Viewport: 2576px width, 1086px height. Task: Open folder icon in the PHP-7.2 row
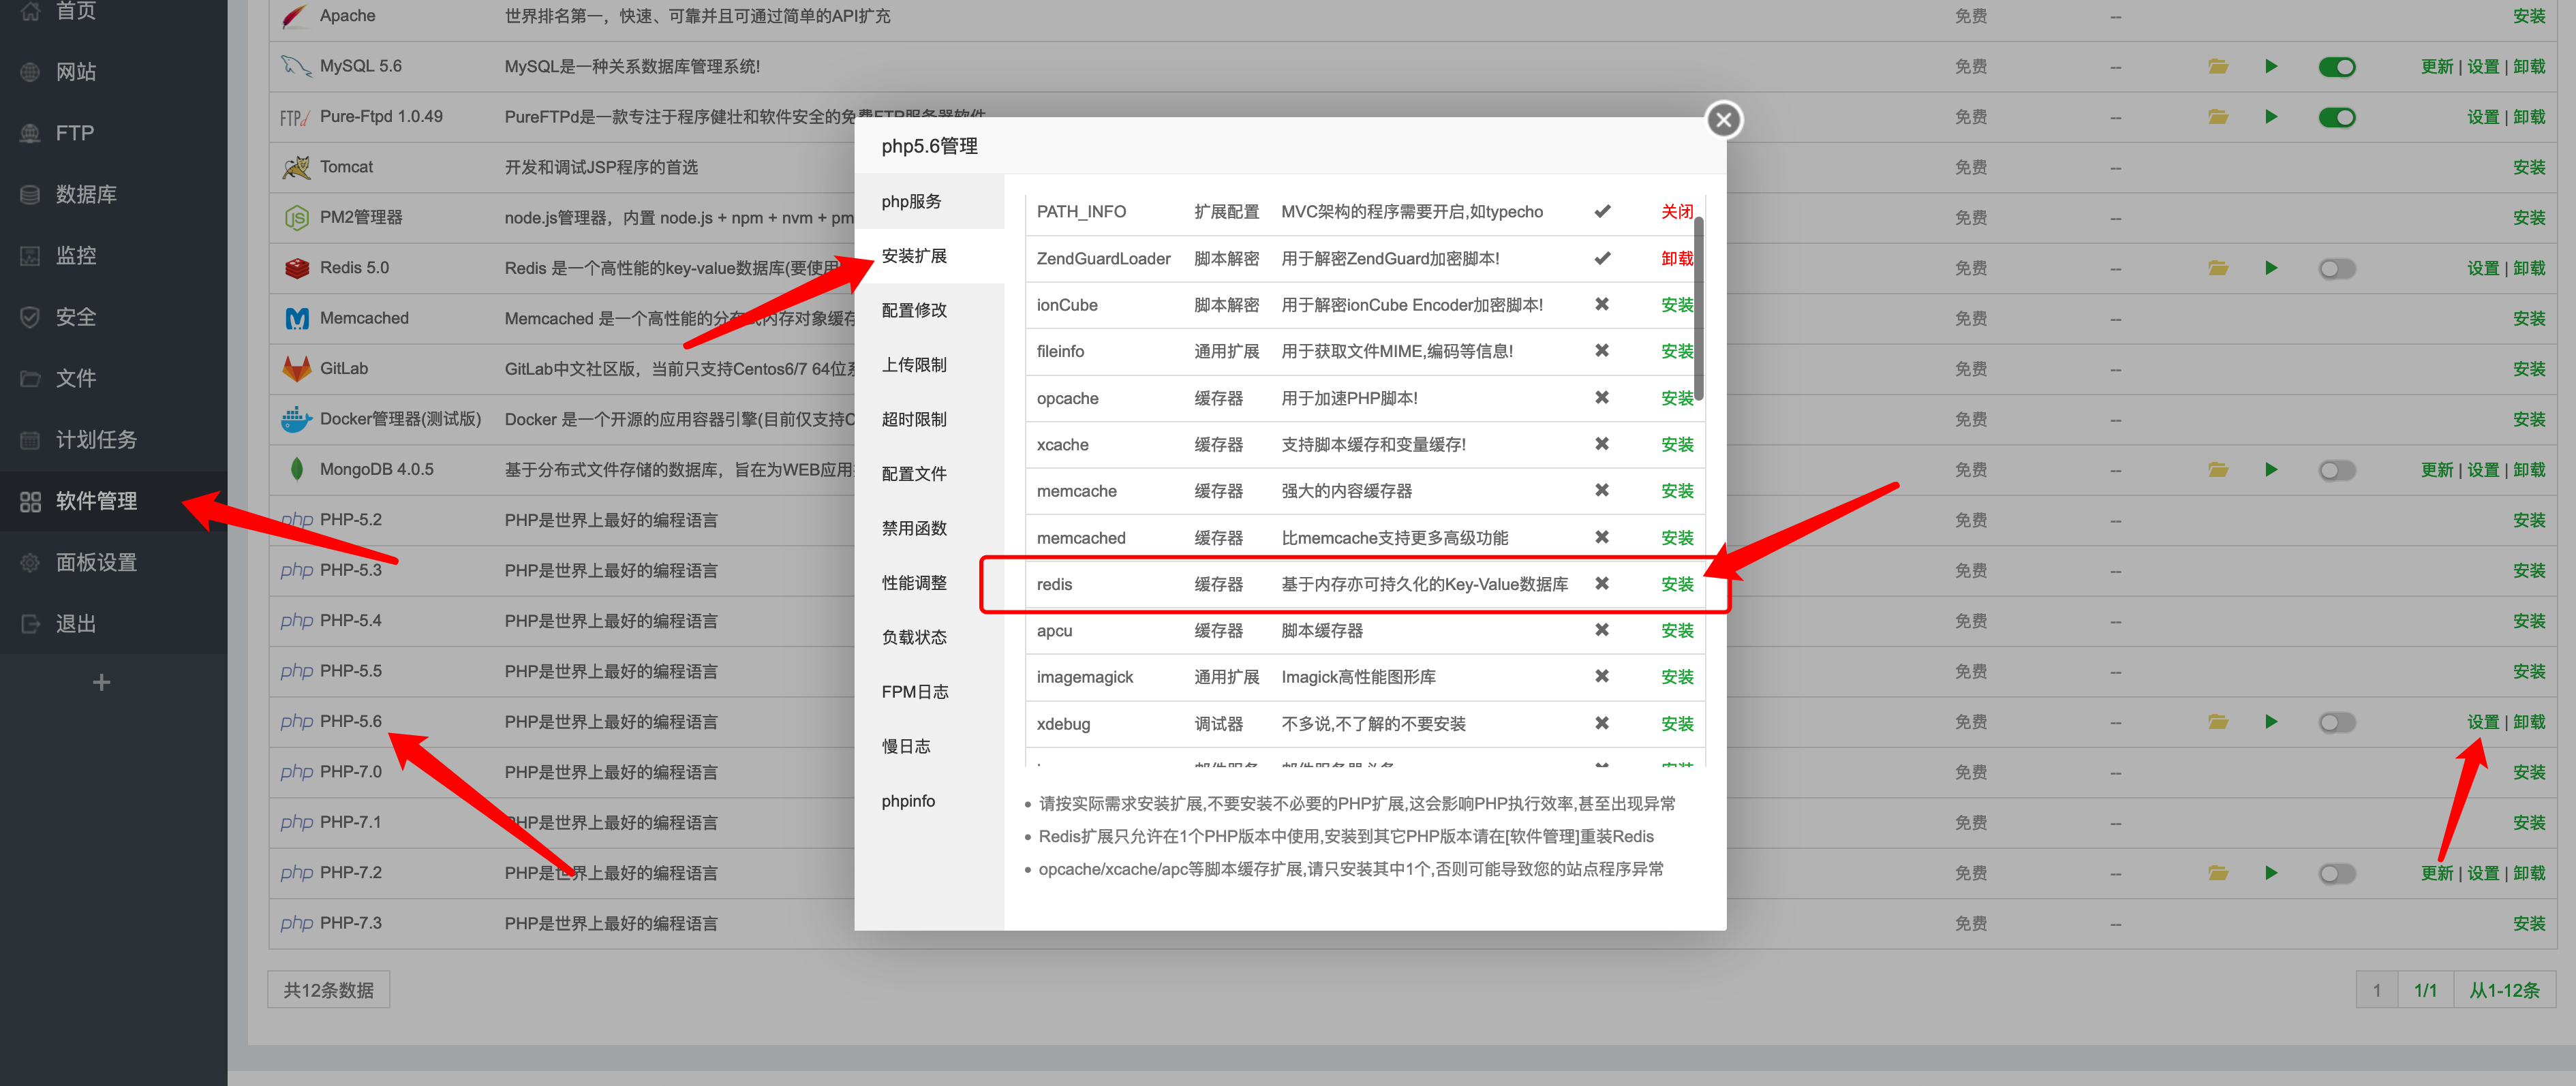coord(2217,873)
